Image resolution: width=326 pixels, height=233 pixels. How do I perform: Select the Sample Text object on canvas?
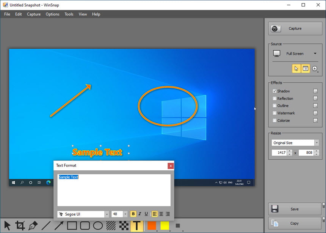[97, 152]
